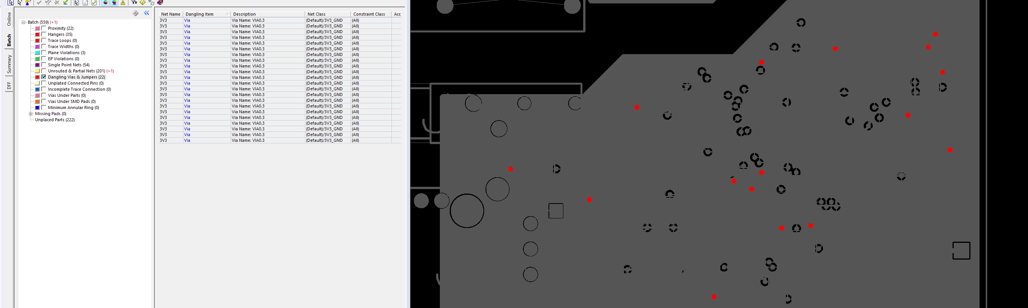This screenshot has height=308, width=1028.
Task: Check the Plane Violations checkbox
Action: 44,53
